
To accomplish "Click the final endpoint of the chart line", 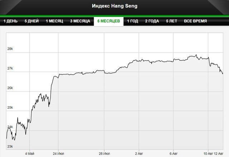I will pos(223,74).
